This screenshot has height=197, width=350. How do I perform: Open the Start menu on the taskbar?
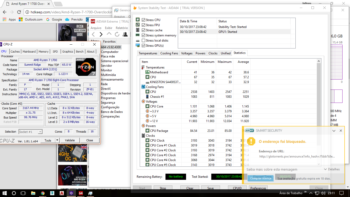click(5, 193)
